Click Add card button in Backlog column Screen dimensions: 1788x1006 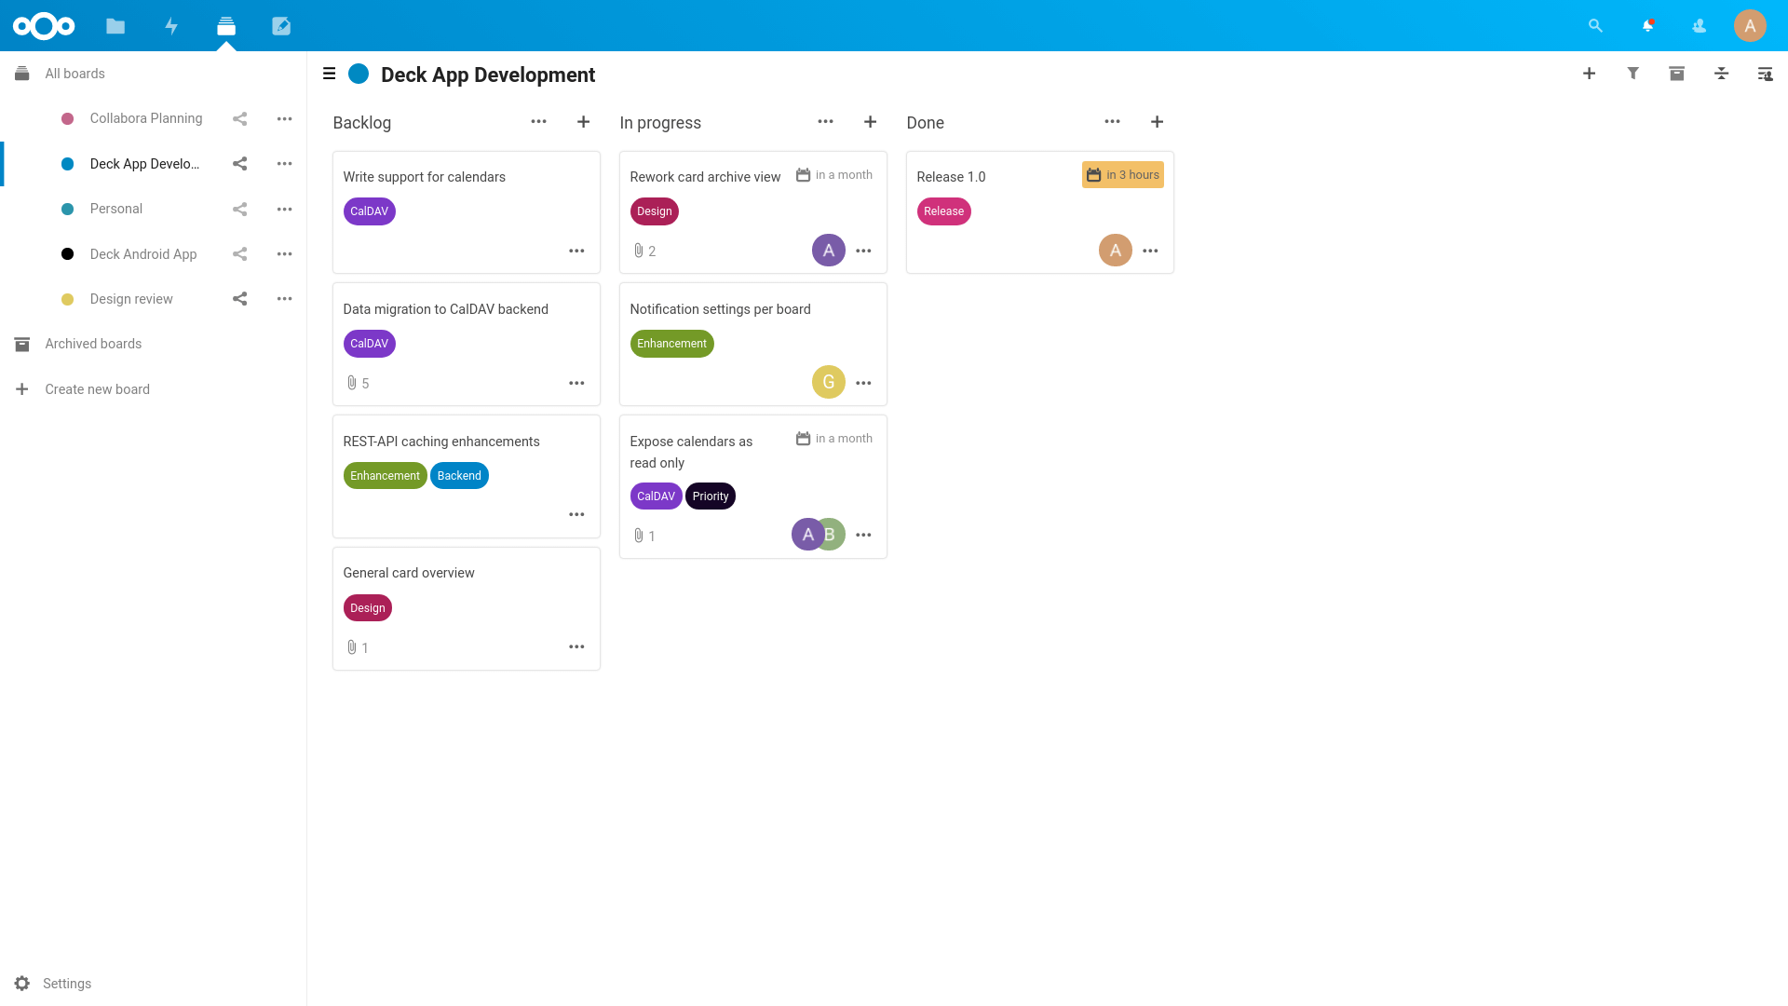583,122
